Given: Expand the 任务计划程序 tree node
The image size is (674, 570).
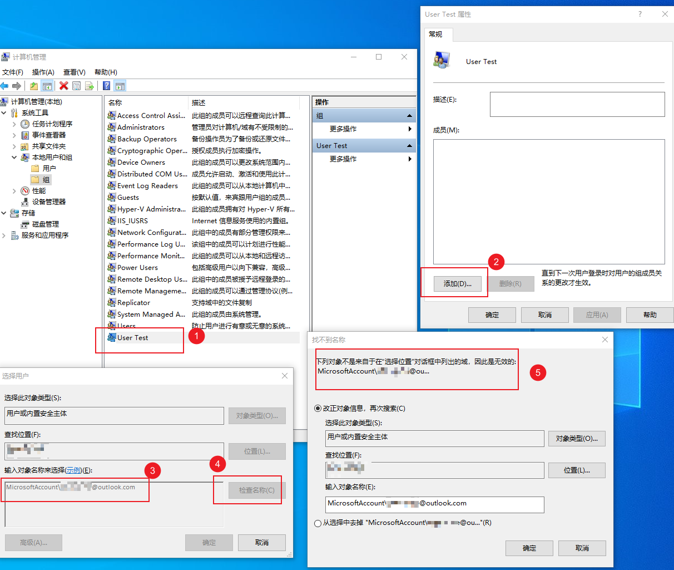Looking at the screenshot, I should click(14, 124).
